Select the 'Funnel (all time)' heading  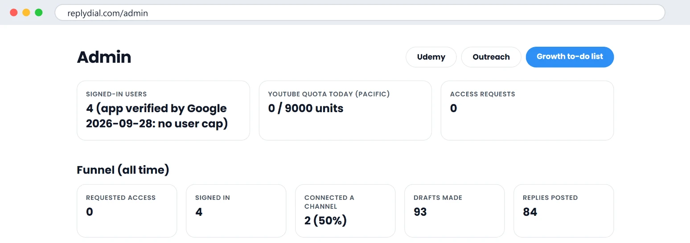123,170
